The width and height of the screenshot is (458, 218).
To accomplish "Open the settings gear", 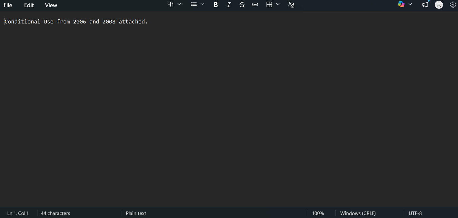I will coord(453,5).
